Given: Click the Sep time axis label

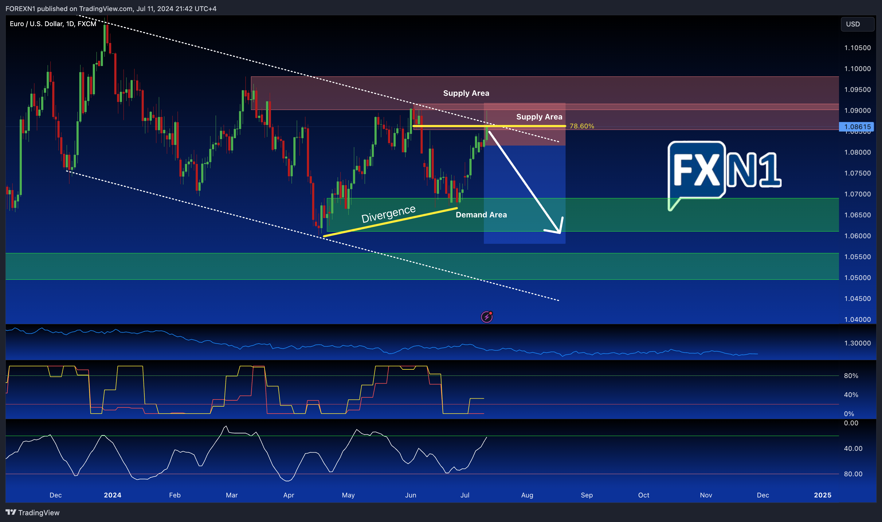Looking at the screenshot, I should tap(586, 495).
